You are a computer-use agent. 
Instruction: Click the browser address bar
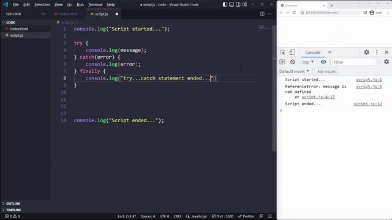(330, 12)
